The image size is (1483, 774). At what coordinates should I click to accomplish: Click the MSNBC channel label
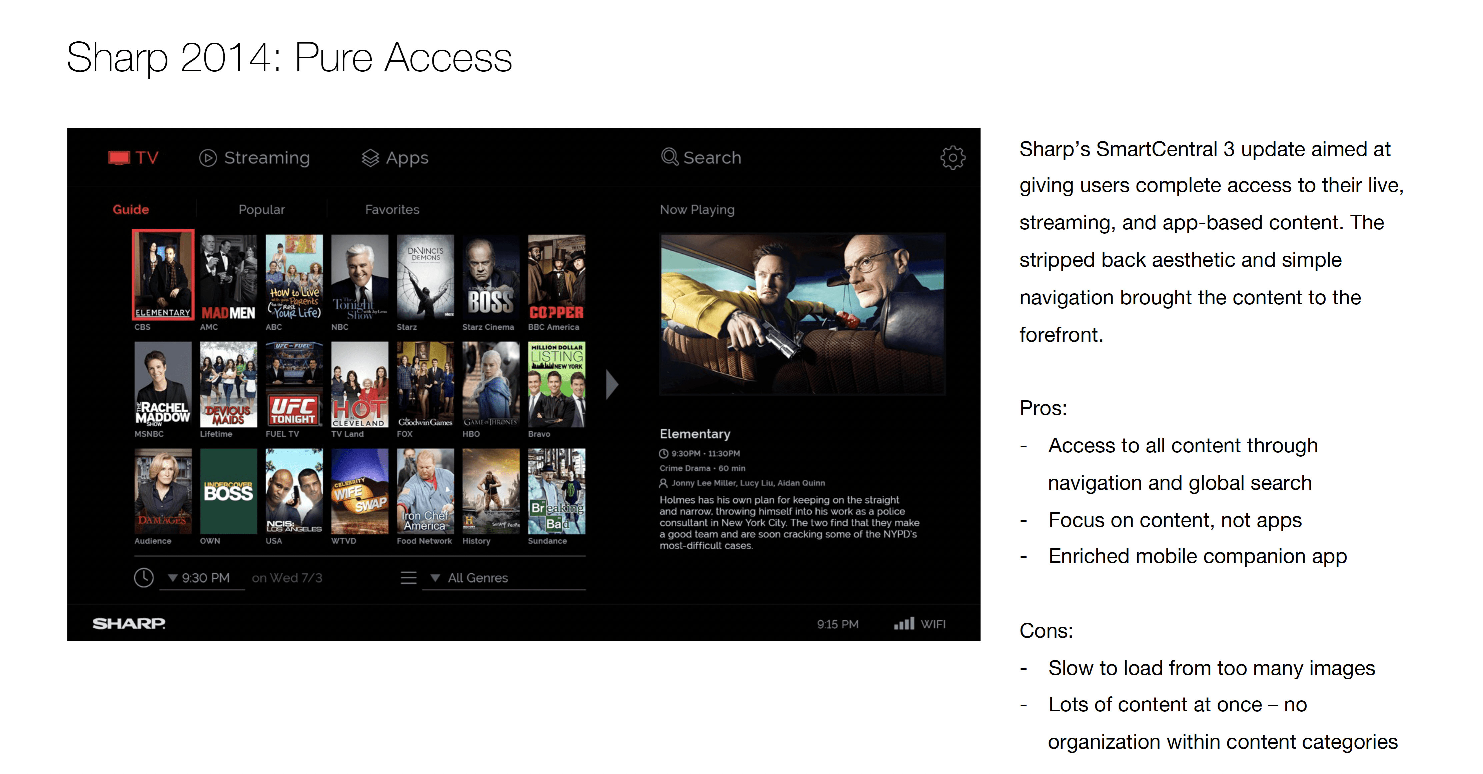(x=149, y=434)
